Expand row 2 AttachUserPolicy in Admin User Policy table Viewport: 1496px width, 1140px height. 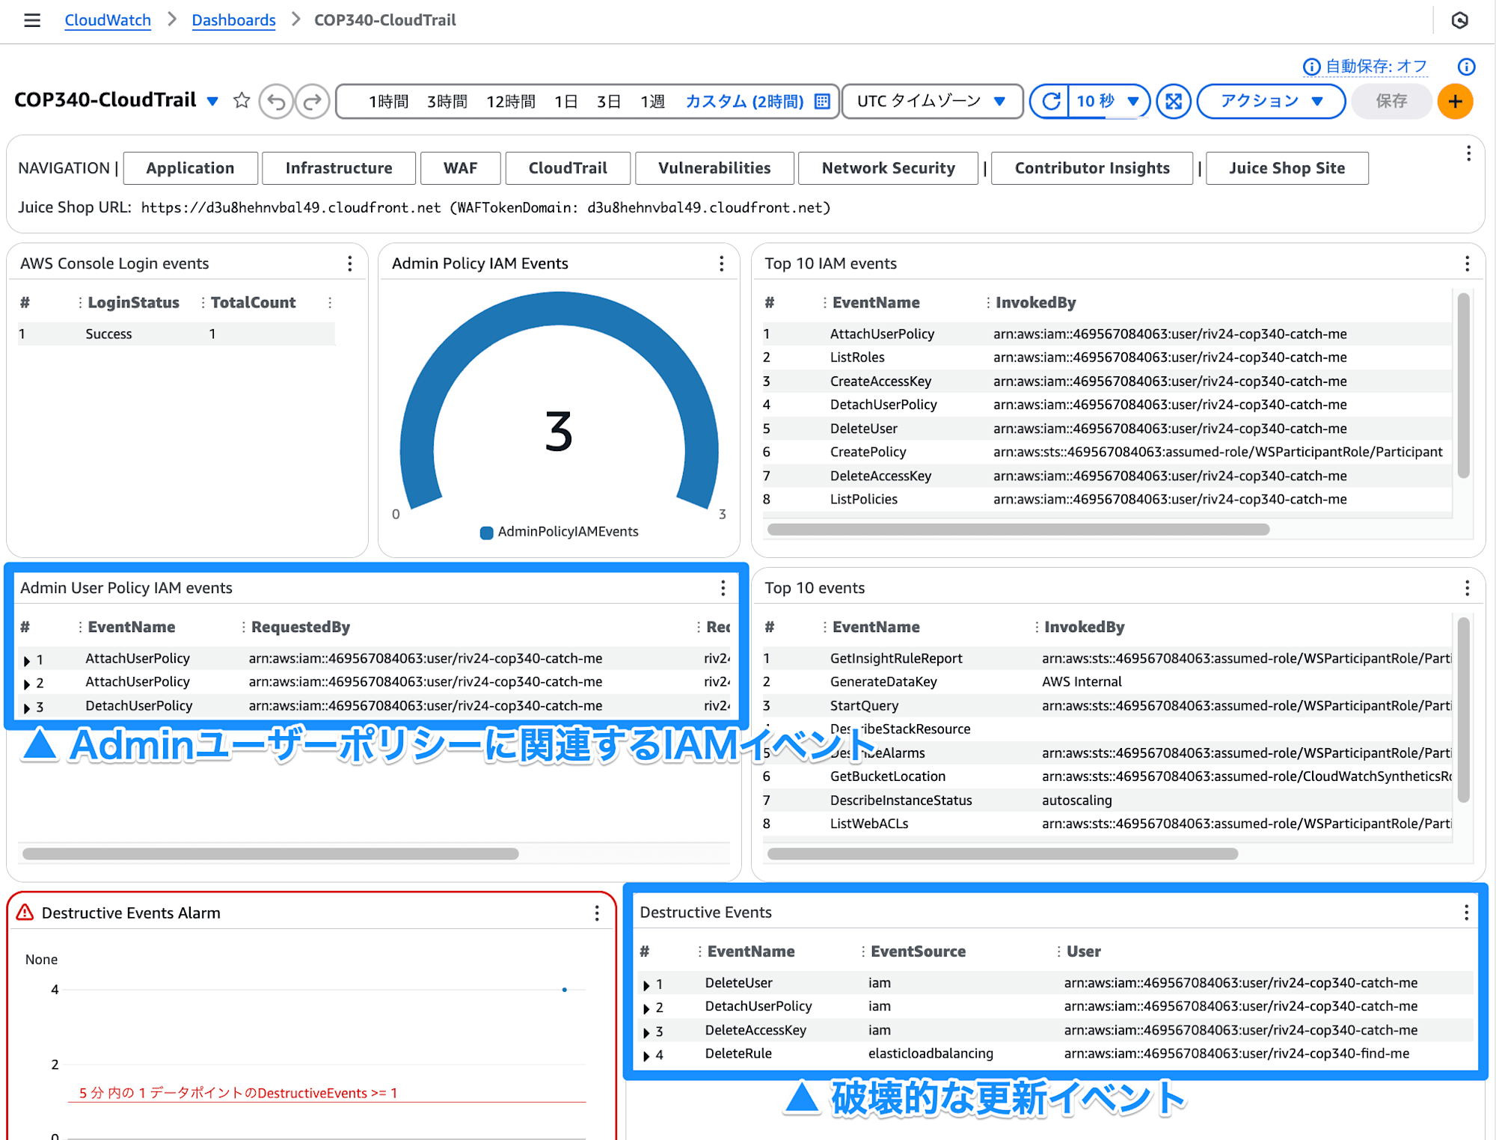(x=27, y=684)
